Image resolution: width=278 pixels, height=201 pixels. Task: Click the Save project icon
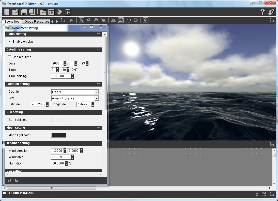[x=24, y=12]
